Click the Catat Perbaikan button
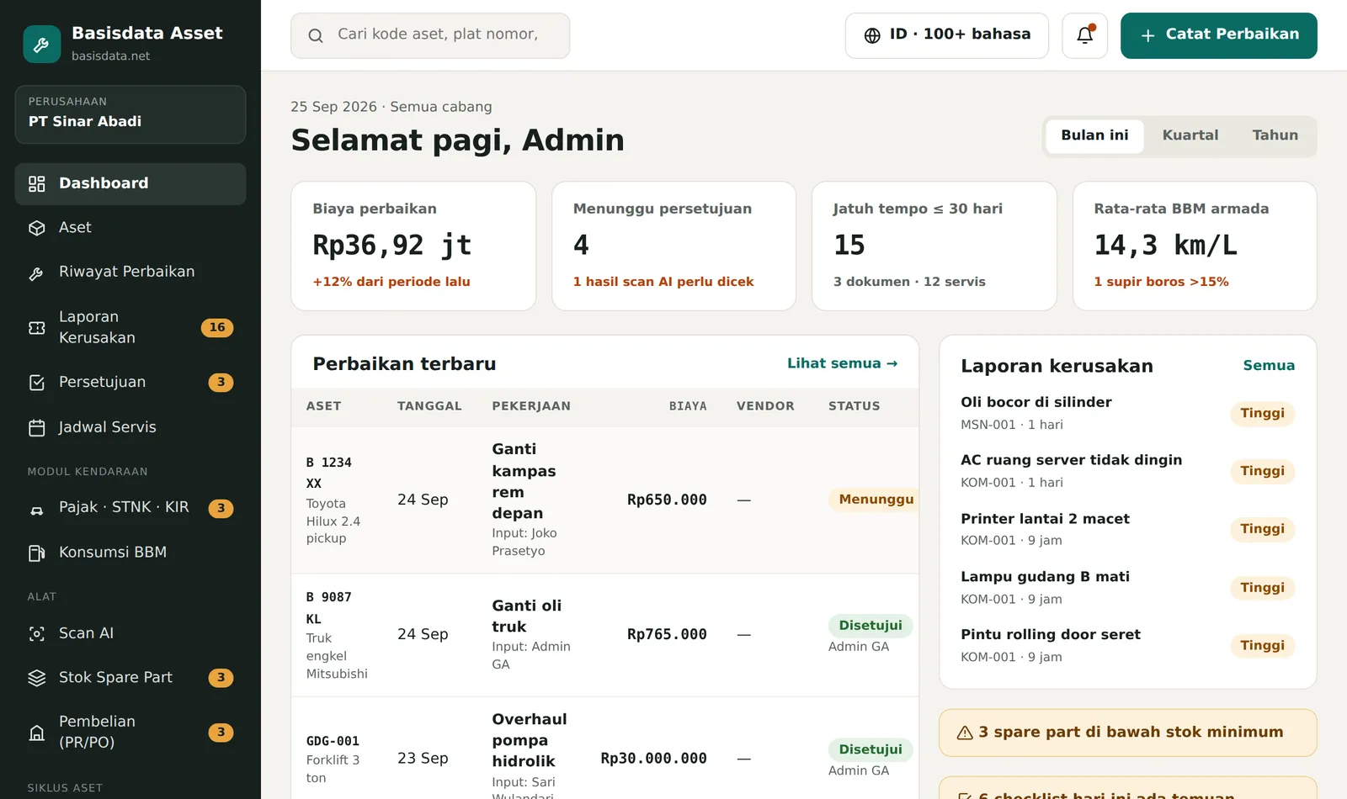The width and height of the screenshot is (1347, 799). 1219,35
